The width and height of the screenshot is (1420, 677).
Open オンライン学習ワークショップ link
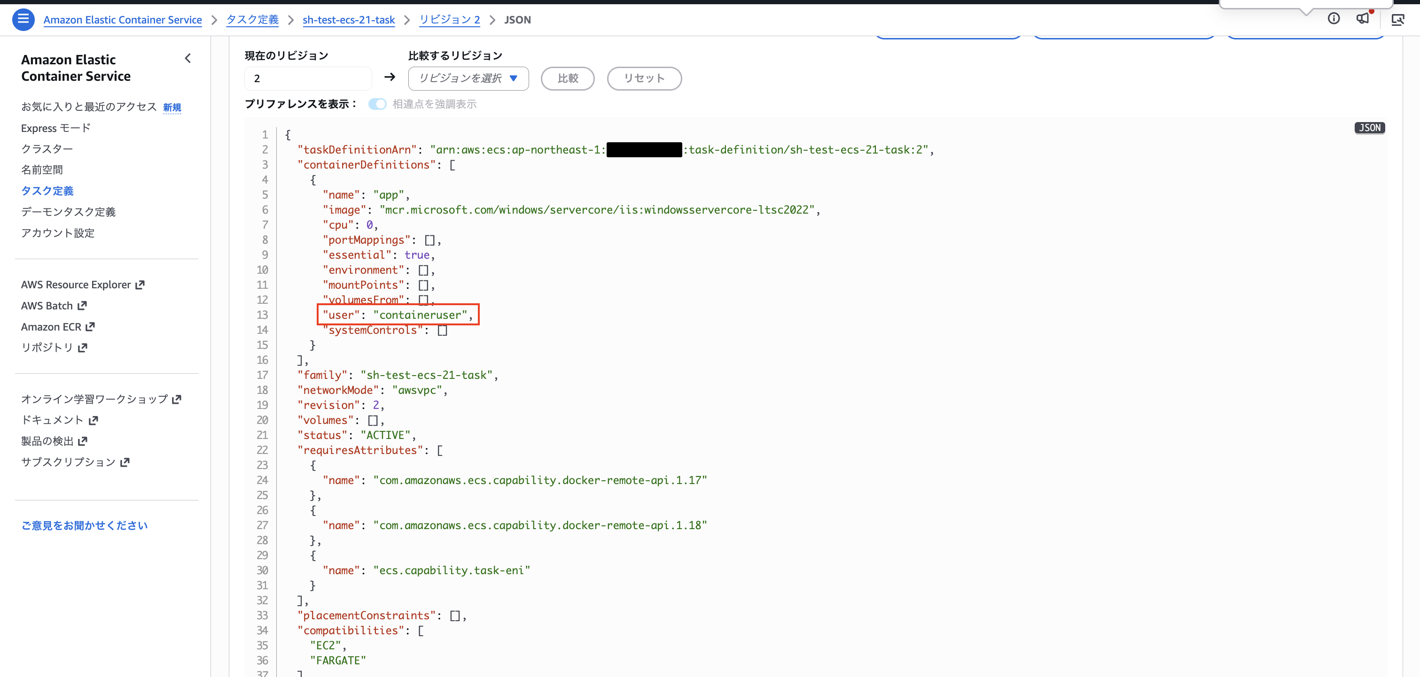click(x=94, y=400)
